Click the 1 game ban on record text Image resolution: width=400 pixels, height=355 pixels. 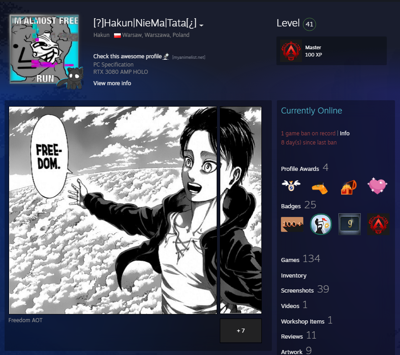(308, 133)
